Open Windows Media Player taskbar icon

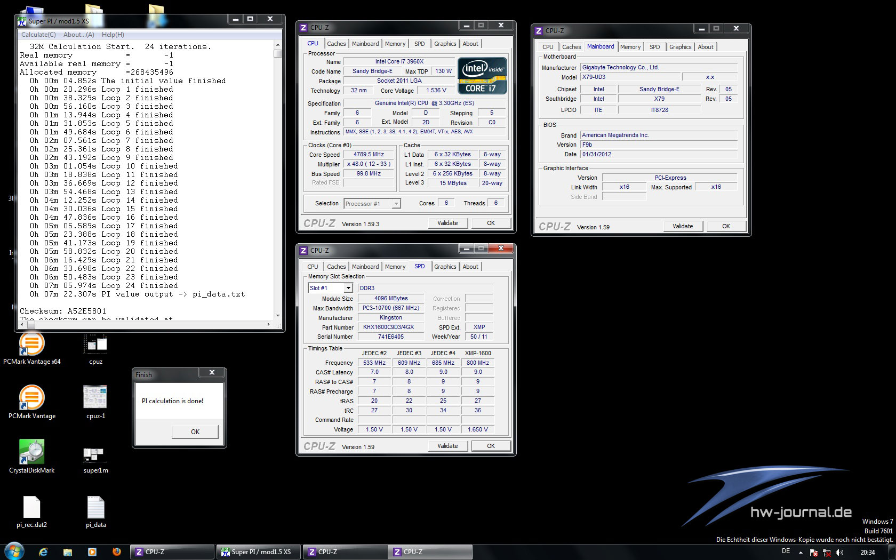pyautogui.click(x=92, y=552)
